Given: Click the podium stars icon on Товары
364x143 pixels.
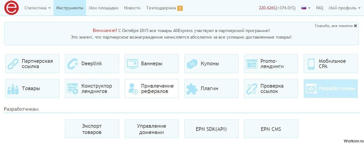Looking at the screenshot, I should click(x=13, y=89).
